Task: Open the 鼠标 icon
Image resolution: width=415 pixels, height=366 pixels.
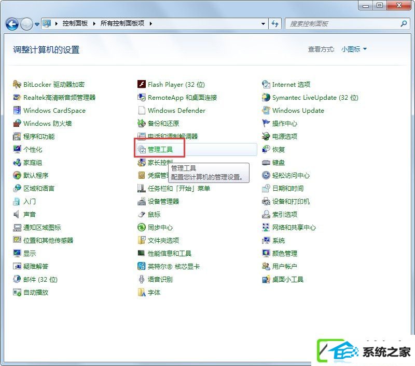Action: [142, 214]
